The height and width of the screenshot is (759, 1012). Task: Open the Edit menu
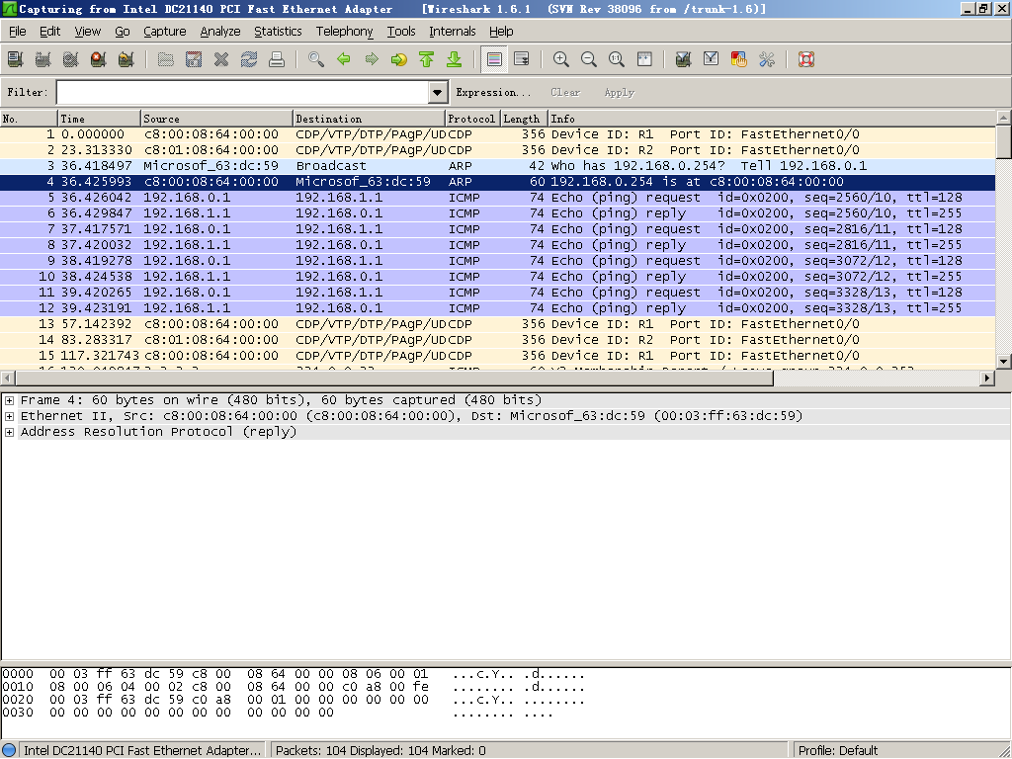tap(49, 31)
